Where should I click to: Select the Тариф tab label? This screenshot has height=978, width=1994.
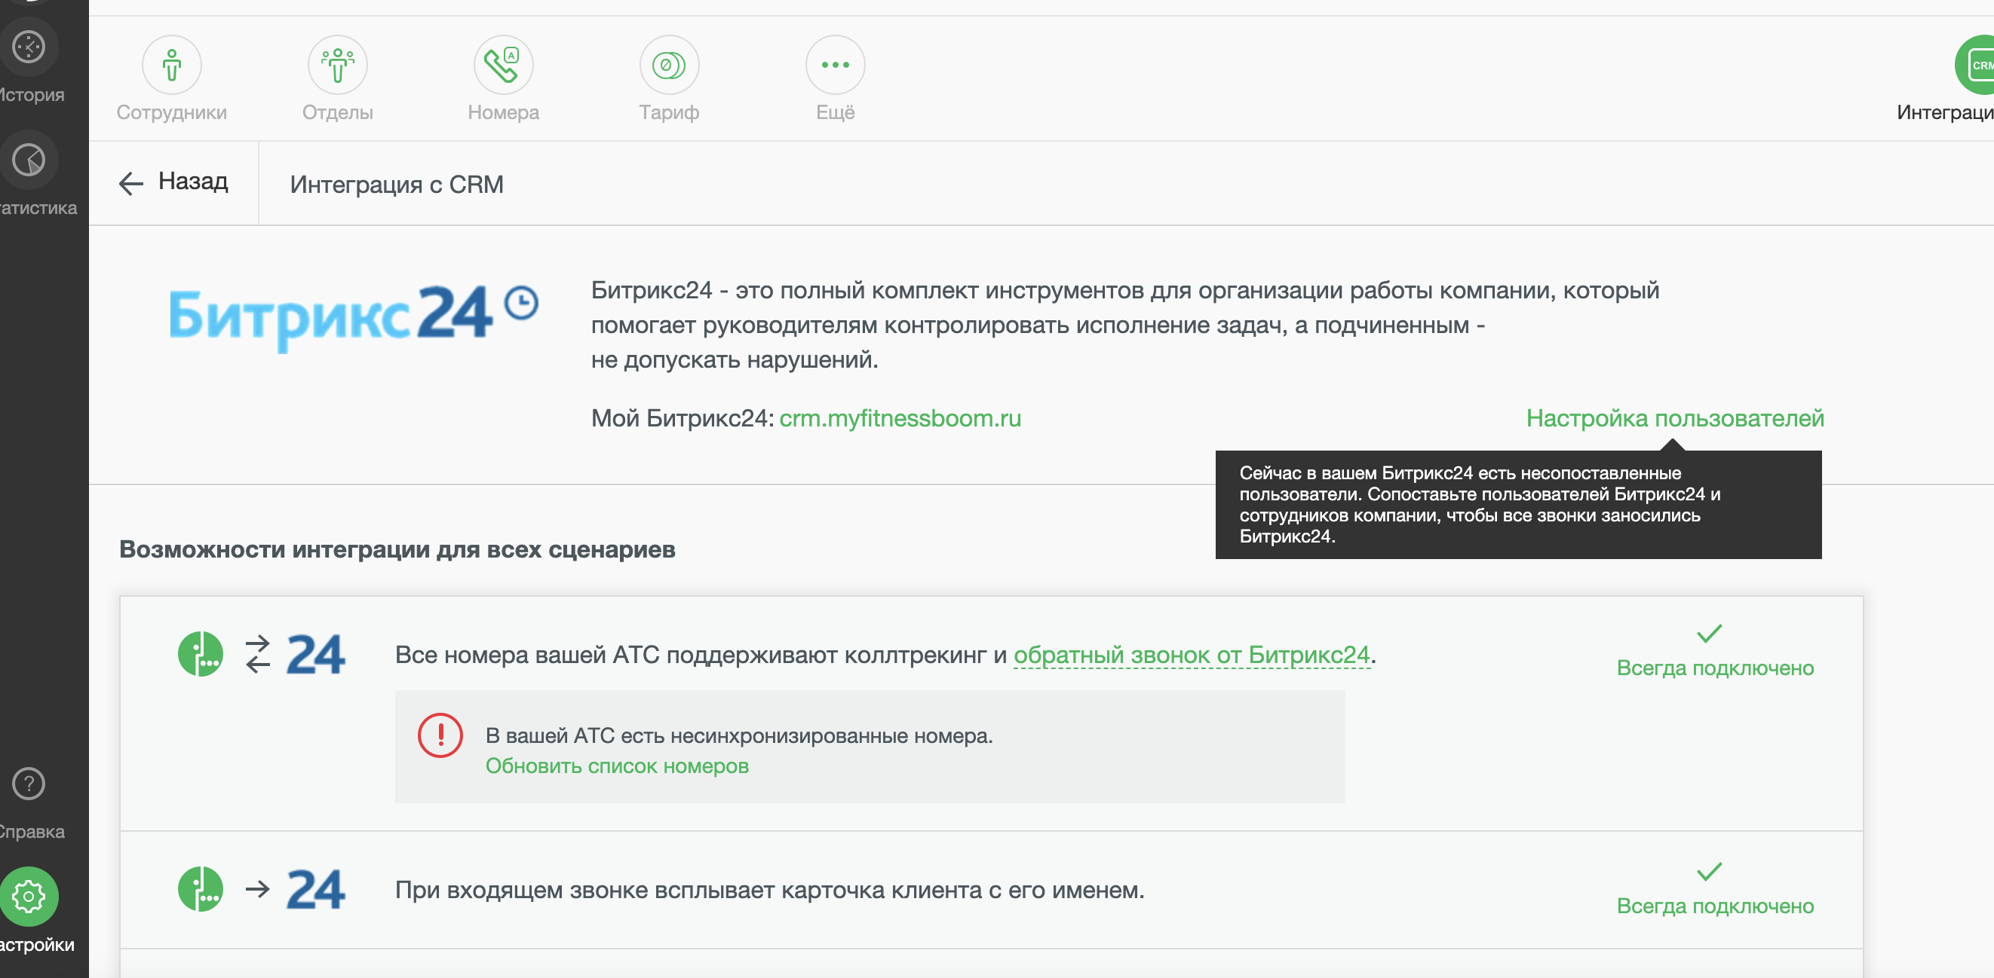point(669,112)
